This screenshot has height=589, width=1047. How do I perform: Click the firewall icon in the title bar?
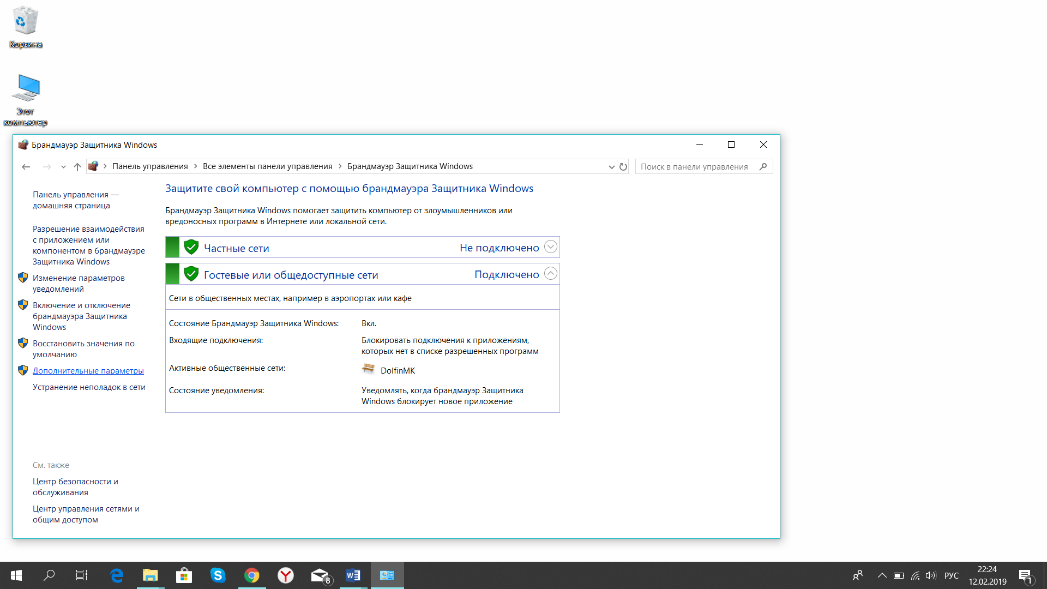(x=23, y=145)
